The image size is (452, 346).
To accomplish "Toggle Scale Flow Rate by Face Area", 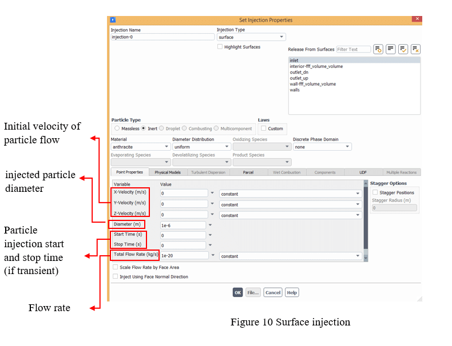I will [x=116, y=267].
